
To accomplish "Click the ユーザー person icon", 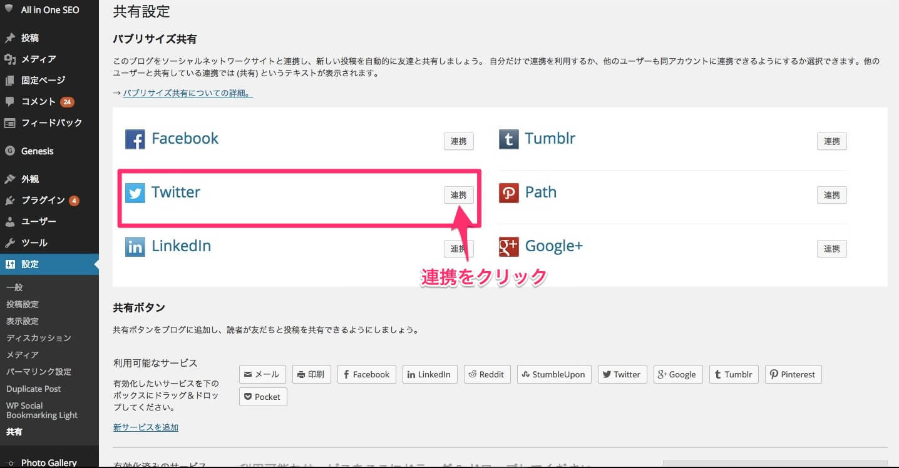I will coord(9,221).
